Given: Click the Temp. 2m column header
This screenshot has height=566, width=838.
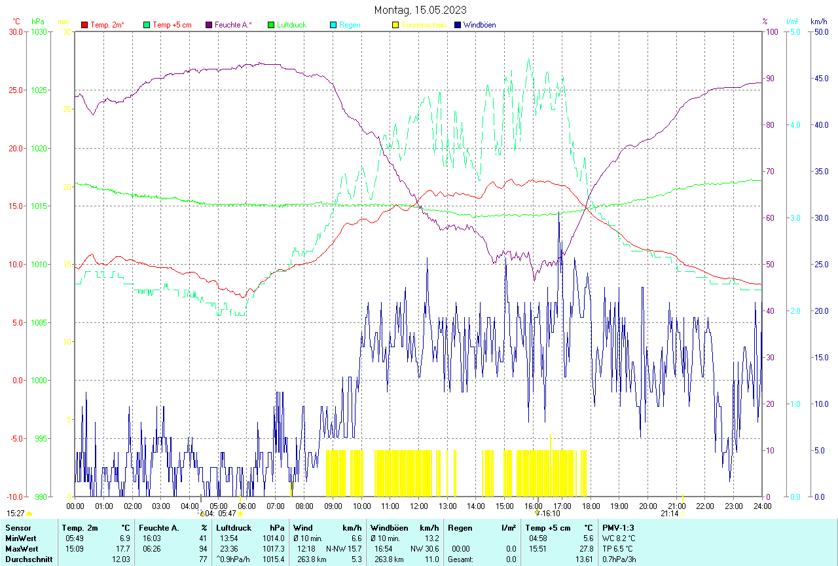Looking at the screenshot, I should 80,527.
